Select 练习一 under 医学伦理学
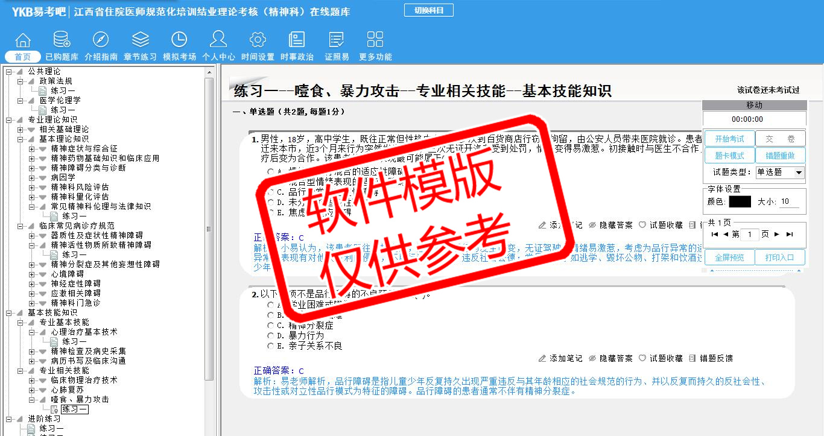The width and height of the screenshot is (824, 436). 63,110
